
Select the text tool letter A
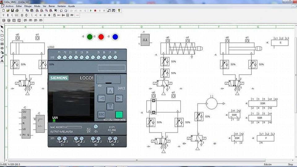[2, 61]
